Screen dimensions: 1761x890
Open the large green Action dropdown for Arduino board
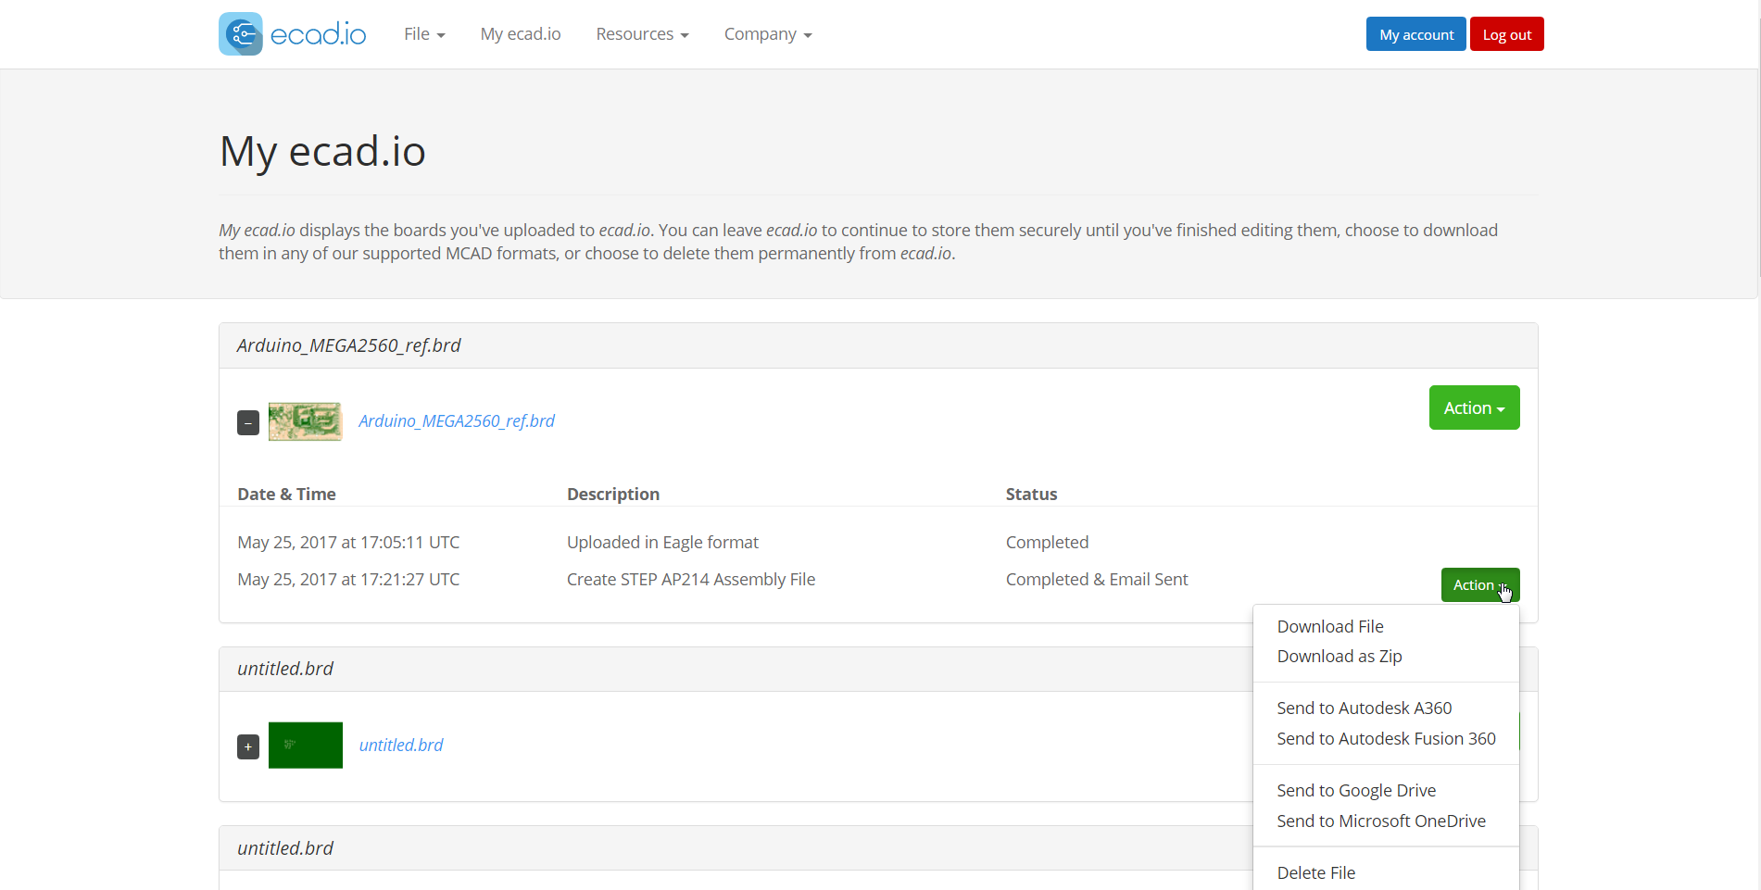[1474, 407]
